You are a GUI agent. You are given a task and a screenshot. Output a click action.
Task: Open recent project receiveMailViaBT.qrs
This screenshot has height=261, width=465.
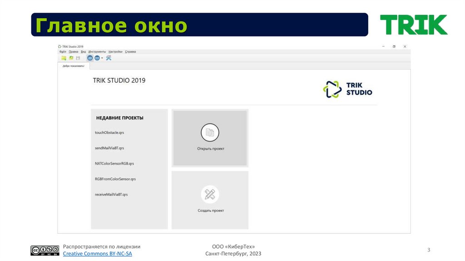pyautogui.click(x=111, y=195)
